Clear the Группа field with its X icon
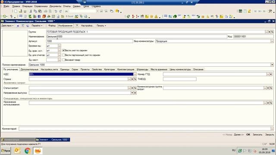 pyautogui.click(x=269, y=32)
